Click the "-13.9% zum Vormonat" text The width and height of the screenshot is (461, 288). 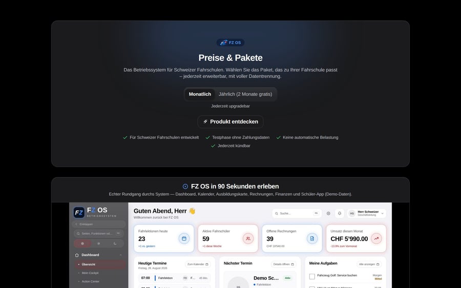(x=344, y=246)
